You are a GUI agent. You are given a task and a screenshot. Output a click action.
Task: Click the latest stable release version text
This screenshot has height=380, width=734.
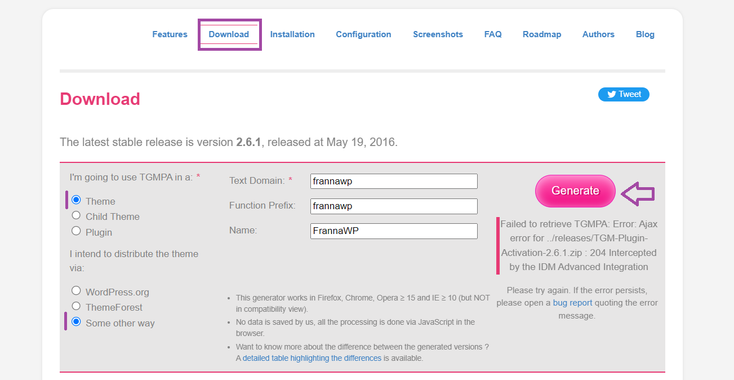(x=229, y=142)
